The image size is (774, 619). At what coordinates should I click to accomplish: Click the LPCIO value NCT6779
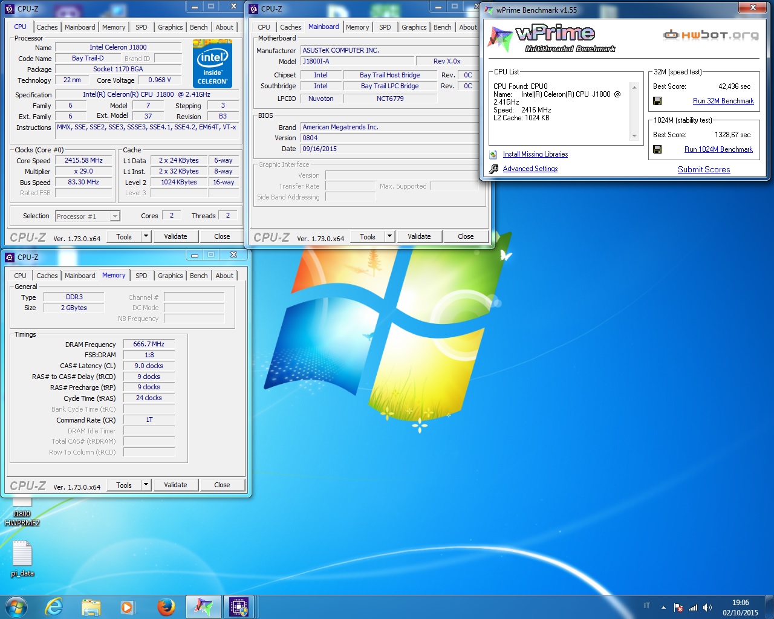[x=390, y=99]
